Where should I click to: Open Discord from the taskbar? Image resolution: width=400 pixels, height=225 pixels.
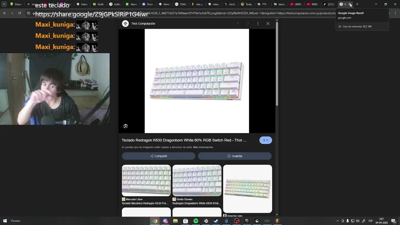165,221
